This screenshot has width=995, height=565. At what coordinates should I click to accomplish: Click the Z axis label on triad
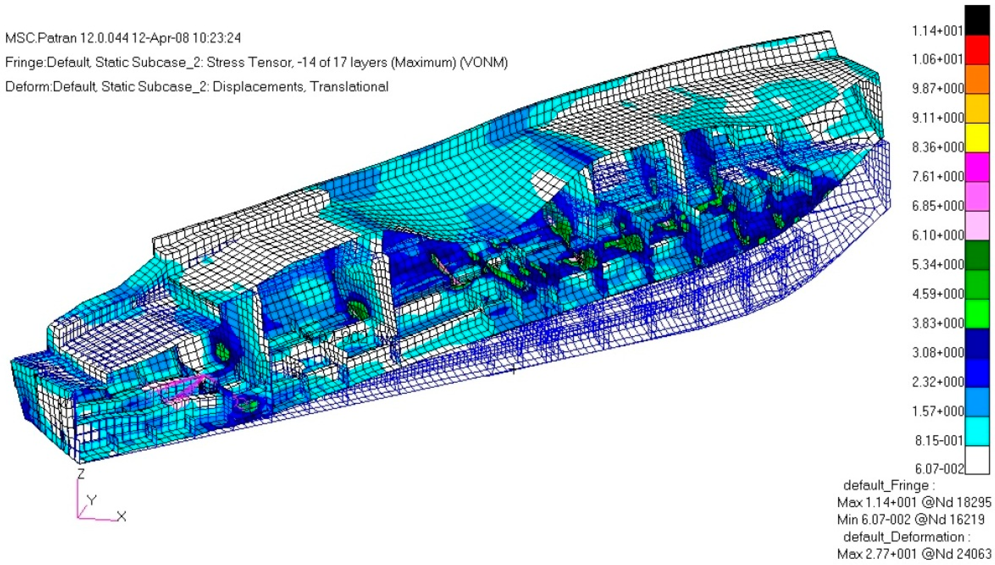tap(81, 473)
